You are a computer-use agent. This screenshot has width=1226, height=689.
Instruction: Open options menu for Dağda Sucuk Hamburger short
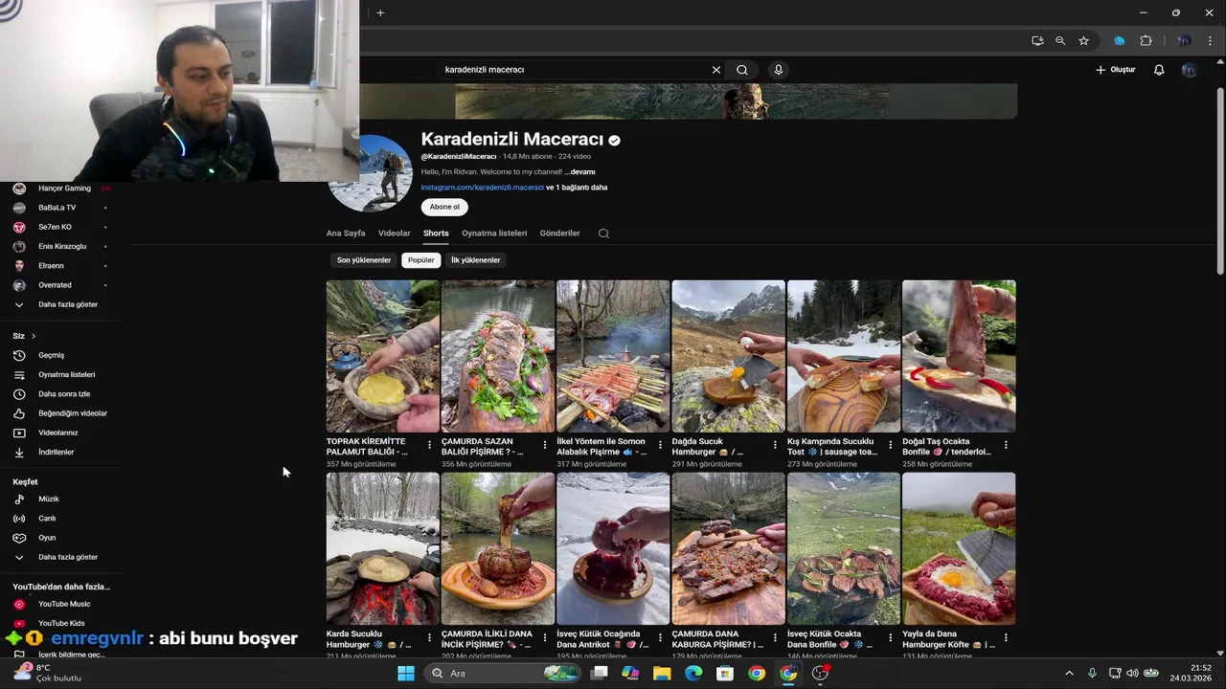point(775,446)
